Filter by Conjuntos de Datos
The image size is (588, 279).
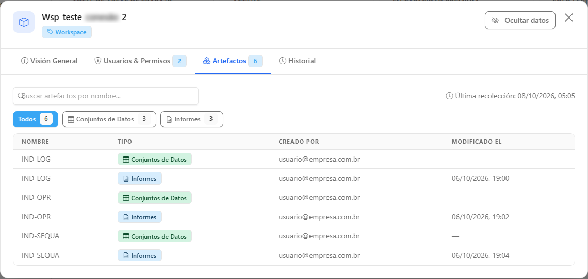(109, 119)
